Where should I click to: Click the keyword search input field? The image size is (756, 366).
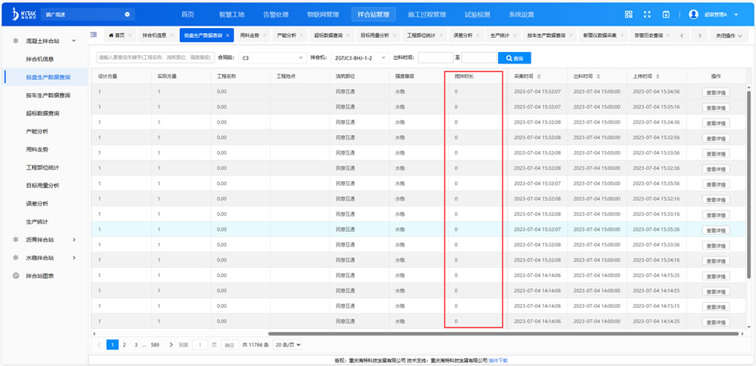pyautogui.click(x=155, y=58)
